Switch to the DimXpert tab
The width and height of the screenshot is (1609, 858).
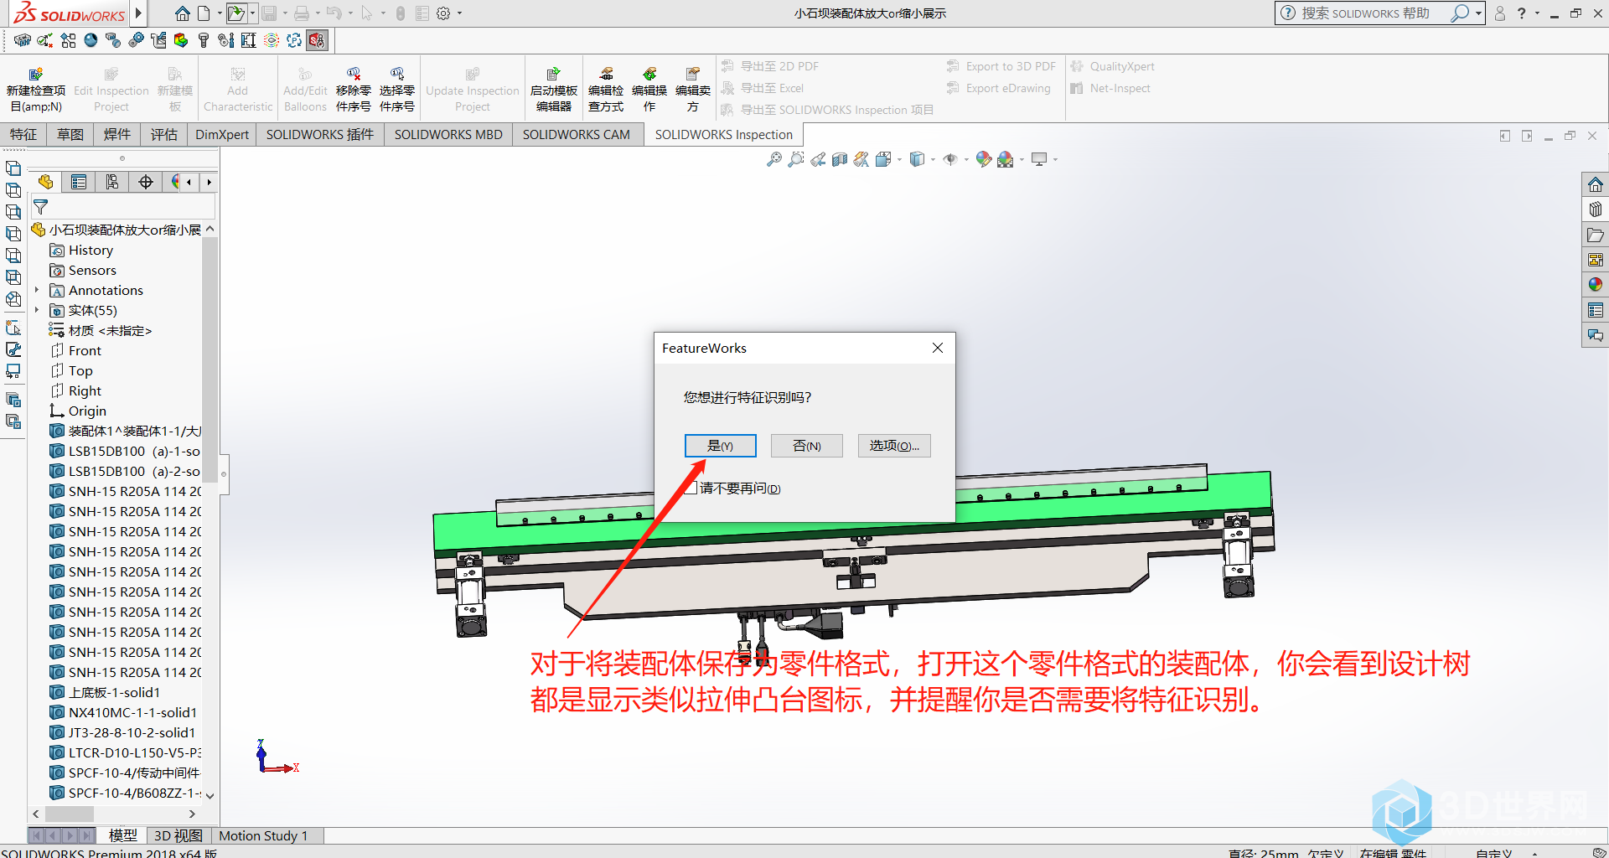pos(222,134)
